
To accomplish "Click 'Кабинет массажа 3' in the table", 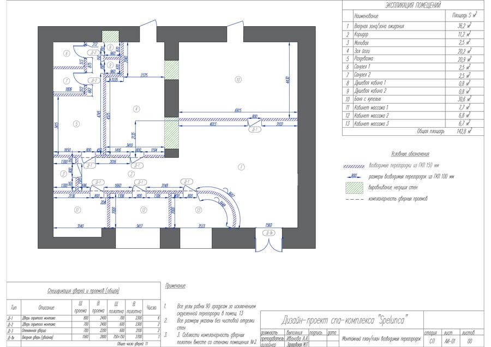I will coord(372,124).
